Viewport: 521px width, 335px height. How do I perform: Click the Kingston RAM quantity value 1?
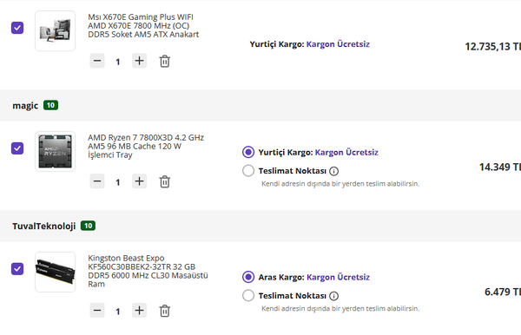point(117,312)
